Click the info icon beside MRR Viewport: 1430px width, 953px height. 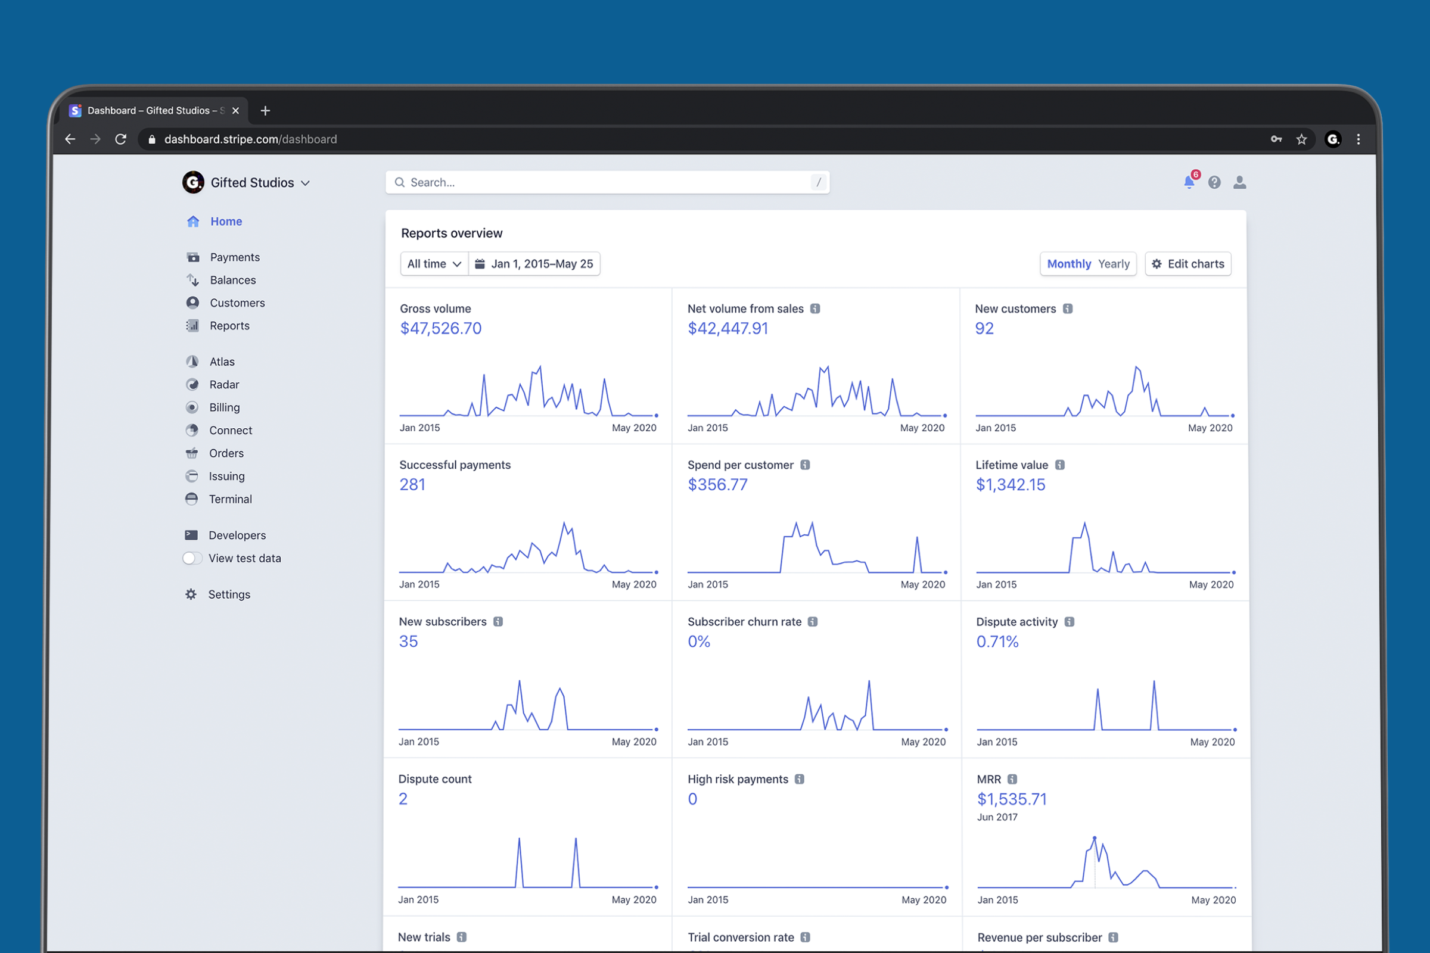[x=1012, y=779]
